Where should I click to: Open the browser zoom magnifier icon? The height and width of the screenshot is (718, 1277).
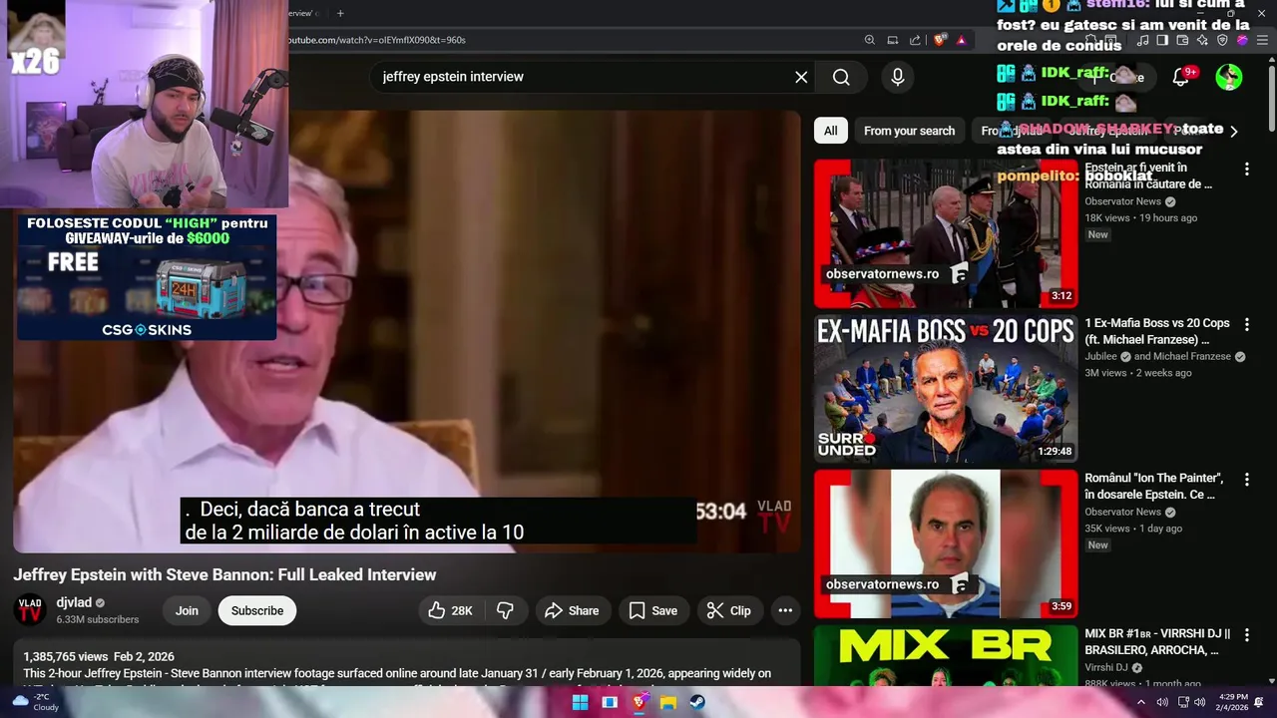[870, 40]
